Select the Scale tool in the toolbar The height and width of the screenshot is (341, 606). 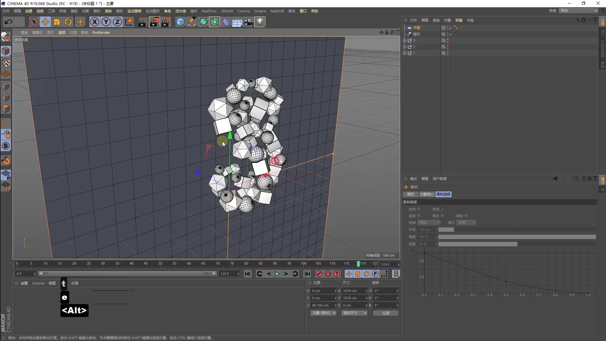(57, 22)
